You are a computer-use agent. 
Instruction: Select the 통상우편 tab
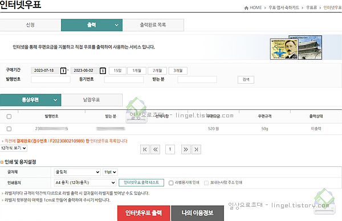click(x=31, y=100)
